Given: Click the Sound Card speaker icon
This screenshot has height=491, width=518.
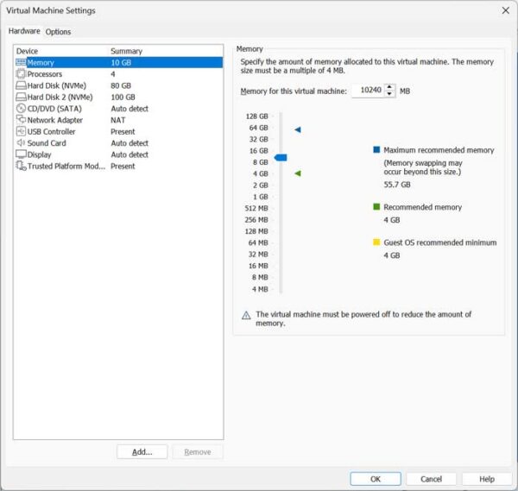Looking at the screenshot, I should tap(21, 142).
